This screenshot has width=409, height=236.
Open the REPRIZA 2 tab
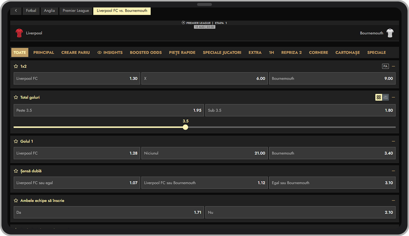(x=291, y=52)
